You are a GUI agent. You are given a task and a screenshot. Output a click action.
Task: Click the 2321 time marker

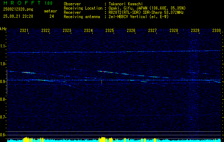[x=24, y=31]
